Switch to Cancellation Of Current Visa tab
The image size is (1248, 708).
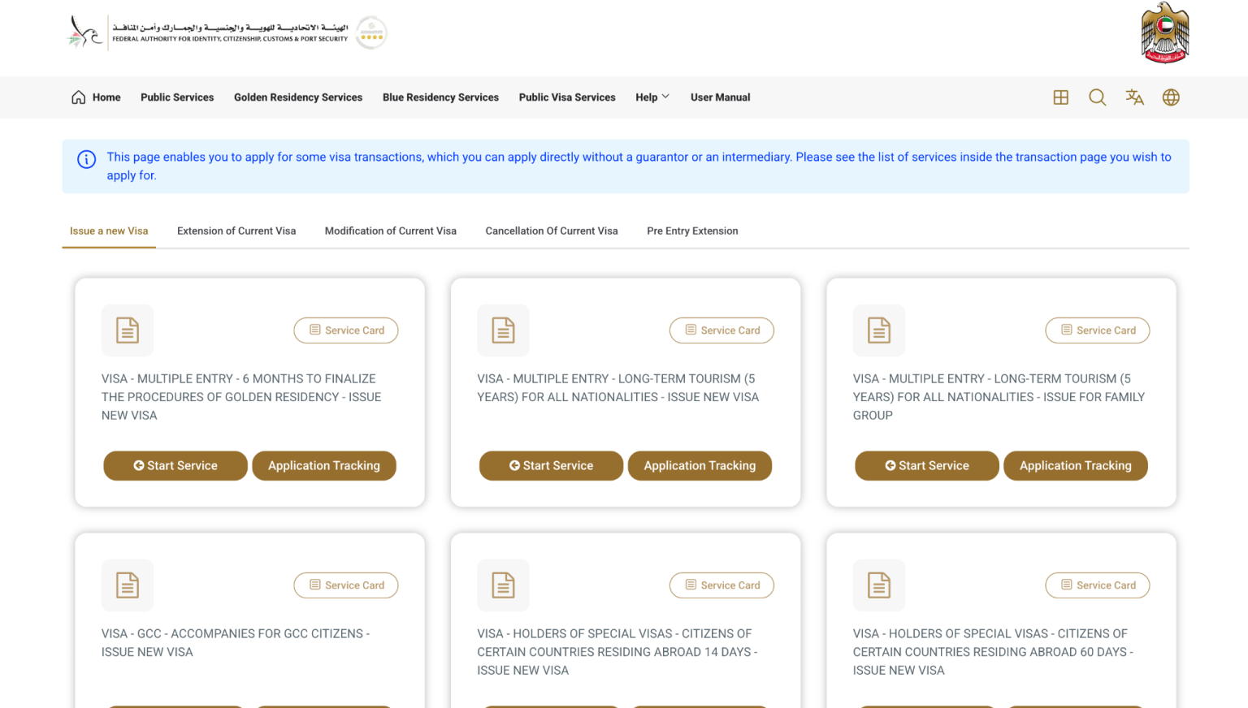[x=552, y=231]
